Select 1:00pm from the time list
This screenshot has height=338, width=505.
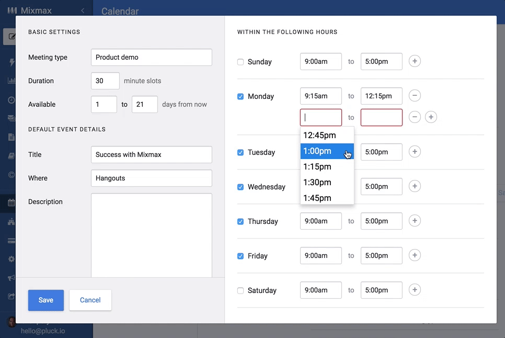pos(327,151)
